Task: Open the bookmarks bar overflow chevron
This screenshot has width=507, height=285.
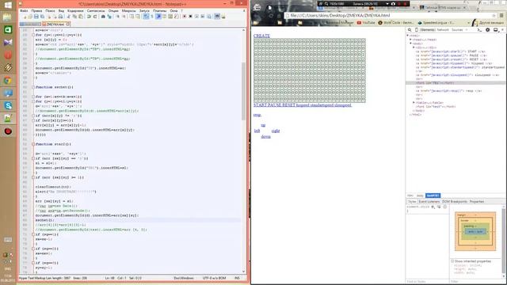Action: tap(468, 23)
